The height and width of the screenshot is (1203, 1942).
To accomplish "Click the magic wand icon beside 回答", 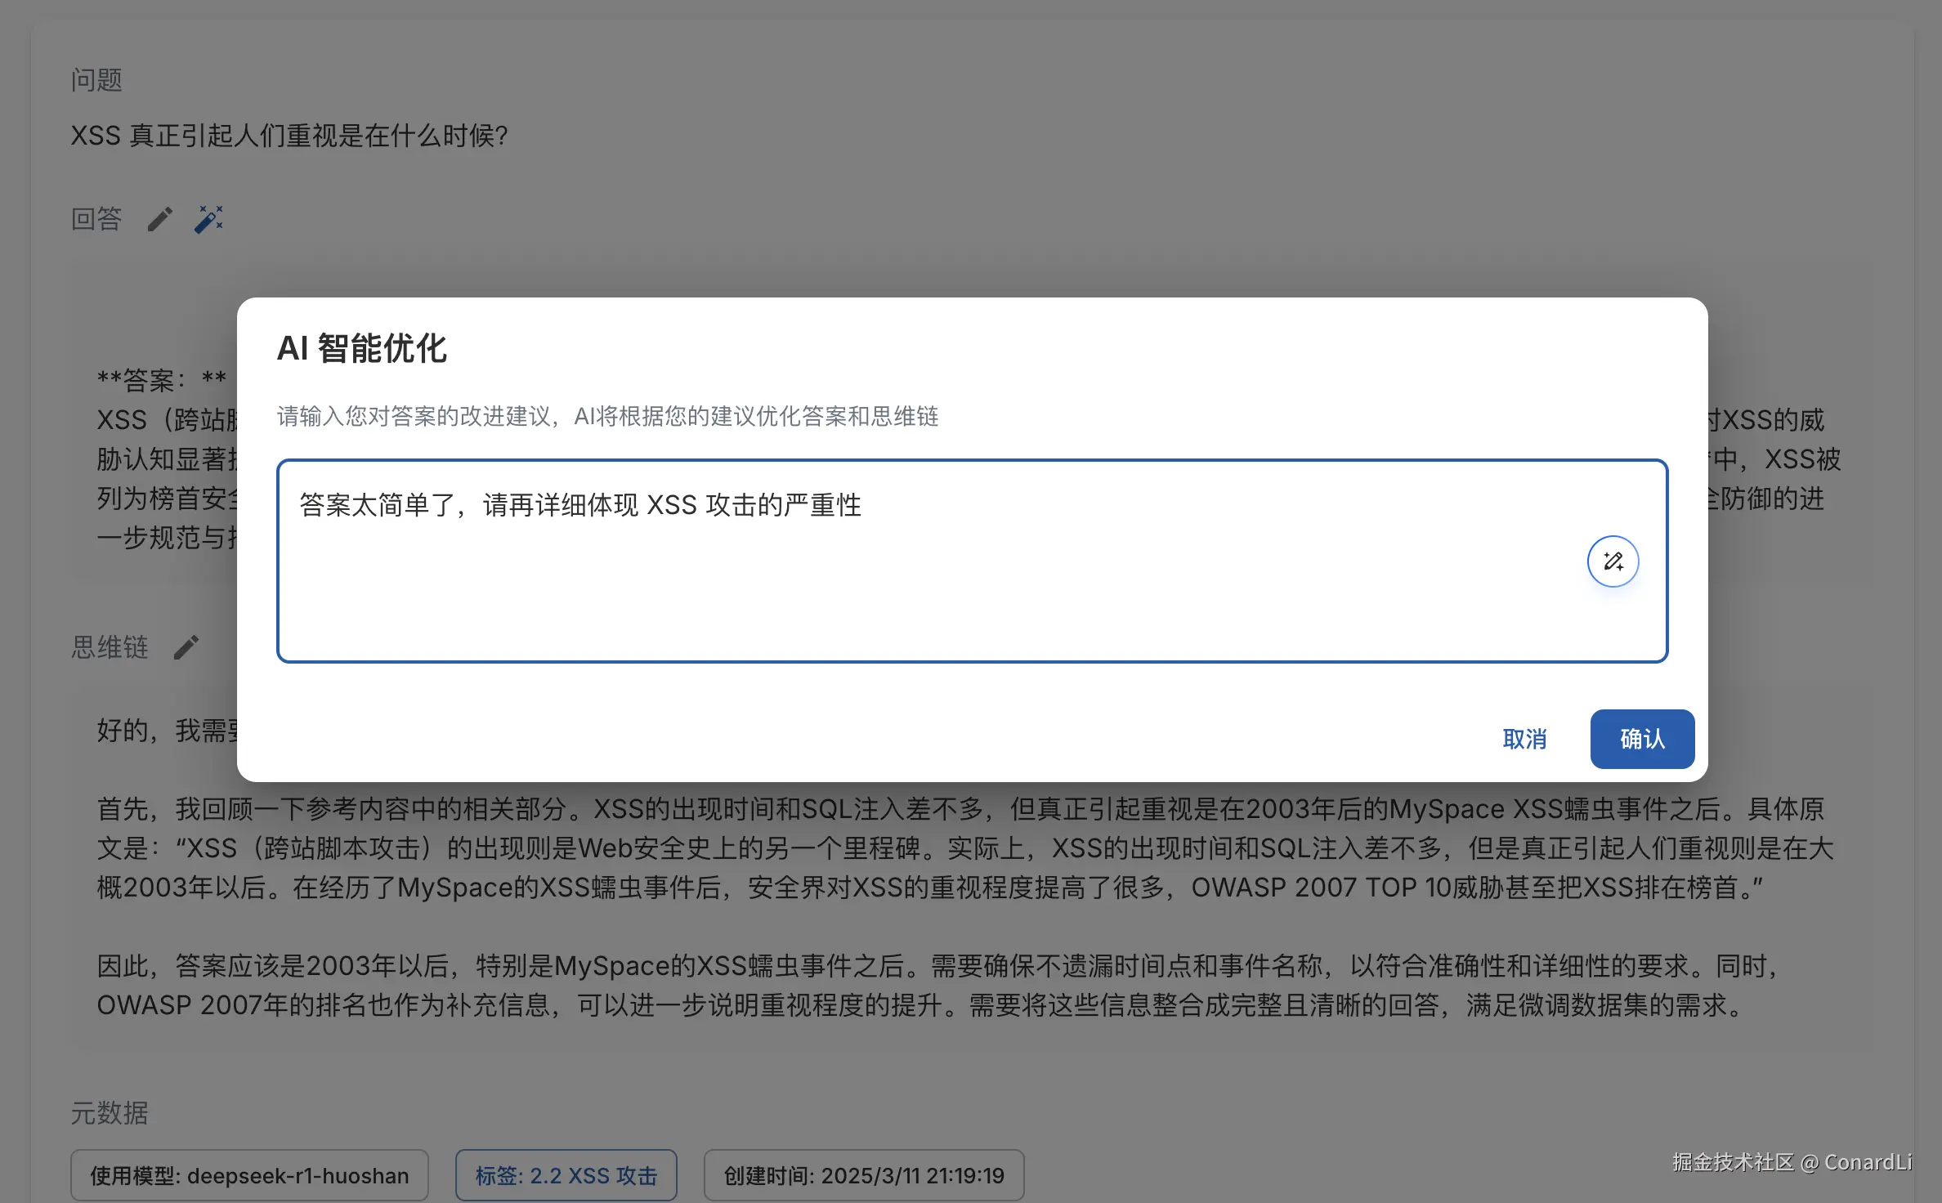I will (208, 219).
